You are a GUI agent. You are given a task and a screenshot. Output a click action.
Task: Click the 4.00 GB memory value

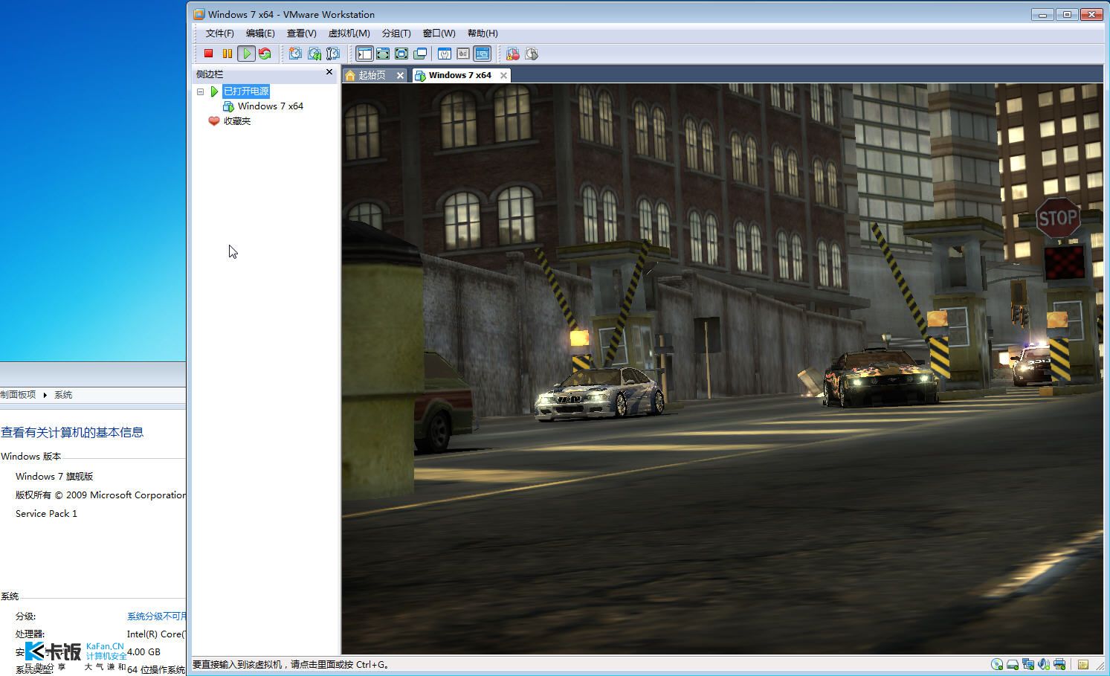tap(143, 652)
